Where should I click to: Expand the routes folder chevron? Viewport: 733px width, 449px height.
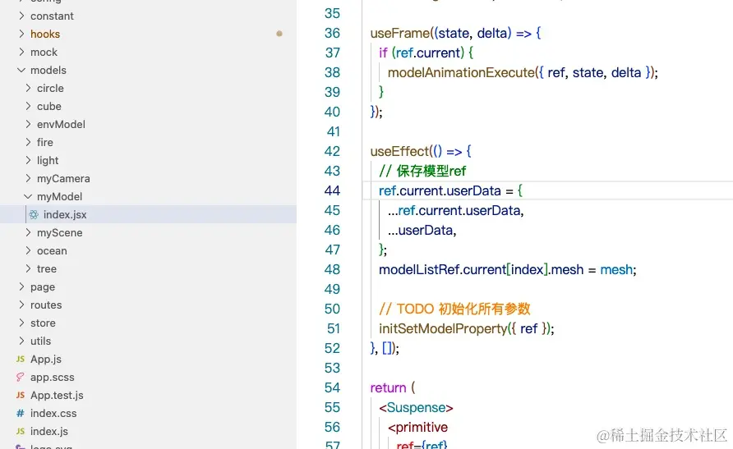21,305
